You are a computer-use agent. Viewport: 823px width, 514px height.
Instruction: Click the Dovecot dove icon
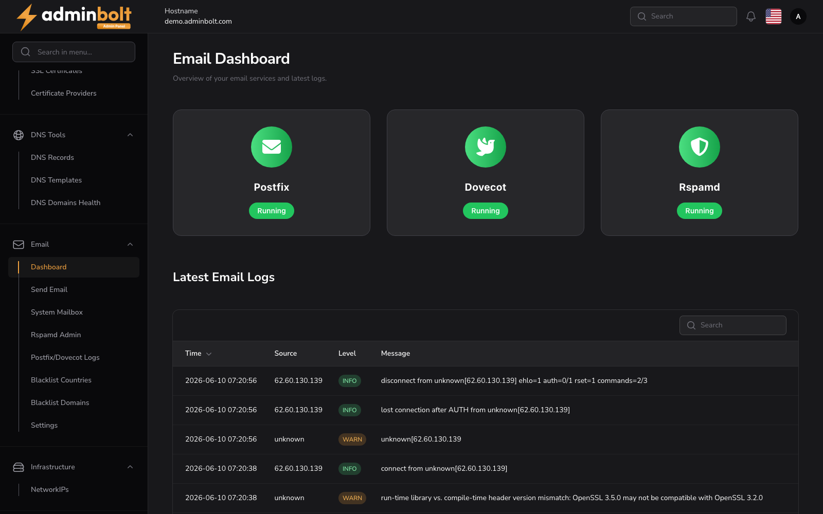(486, 147)
